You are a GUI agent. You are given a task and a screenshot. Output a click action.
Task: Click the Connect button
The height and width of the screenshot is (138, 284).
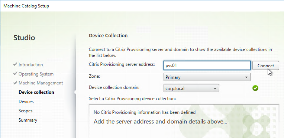click(x=266, y=65)
